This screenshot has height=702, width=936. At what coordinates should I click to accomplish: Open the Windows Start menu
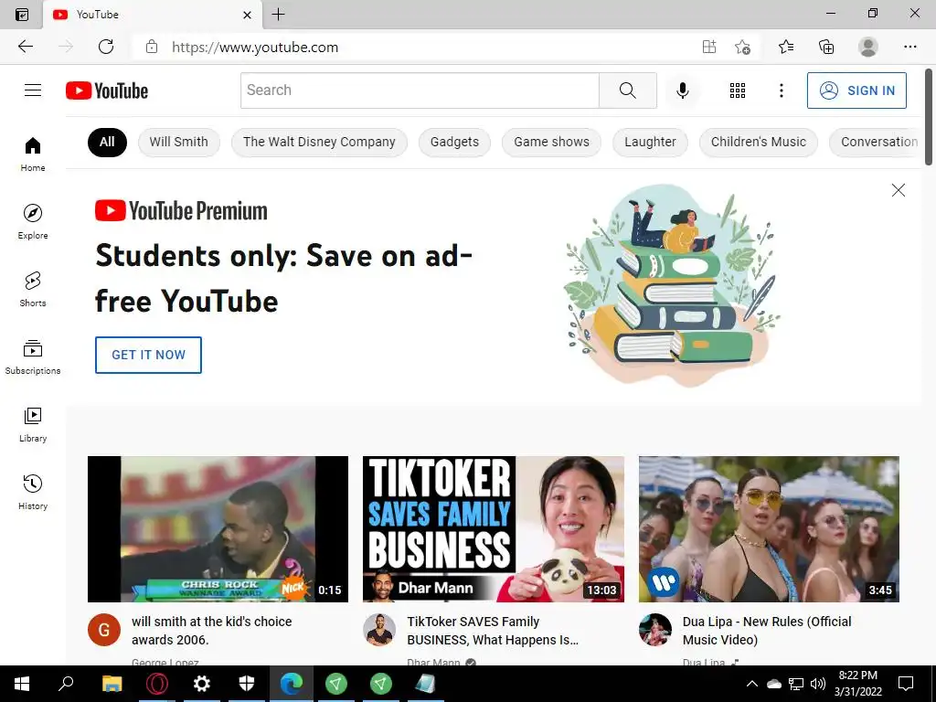[x=22, y=684]
